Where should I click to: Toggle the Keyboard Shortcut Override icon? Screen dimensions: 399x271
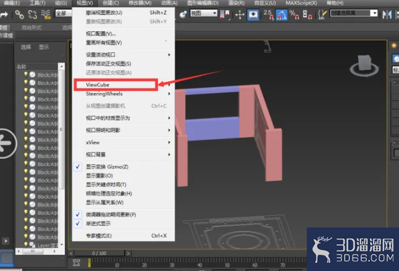coord(253,15)
